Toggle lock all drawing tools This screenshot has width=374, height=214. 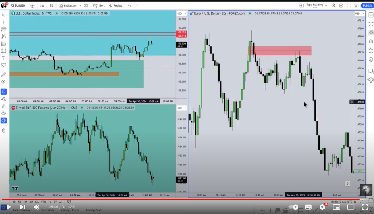4,106
